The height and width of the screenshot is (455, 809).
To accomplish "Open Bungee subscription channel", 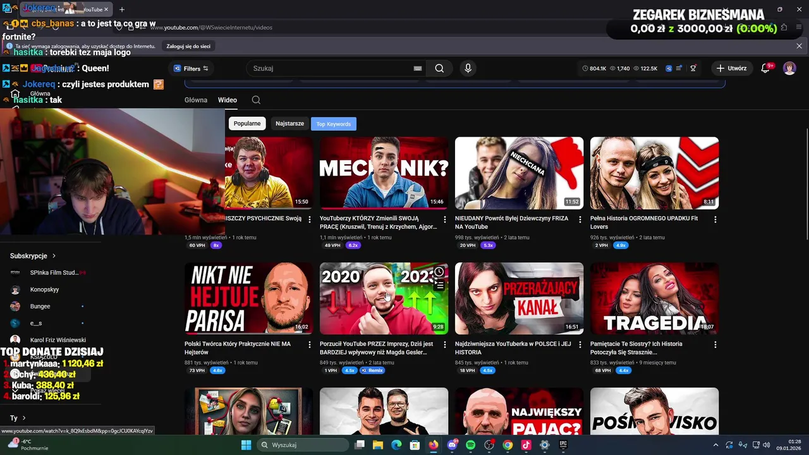I will click(40, 306).
